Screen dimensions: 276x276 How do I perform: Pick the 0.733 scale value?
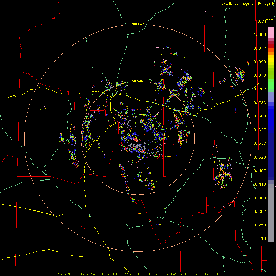[260, 103]
